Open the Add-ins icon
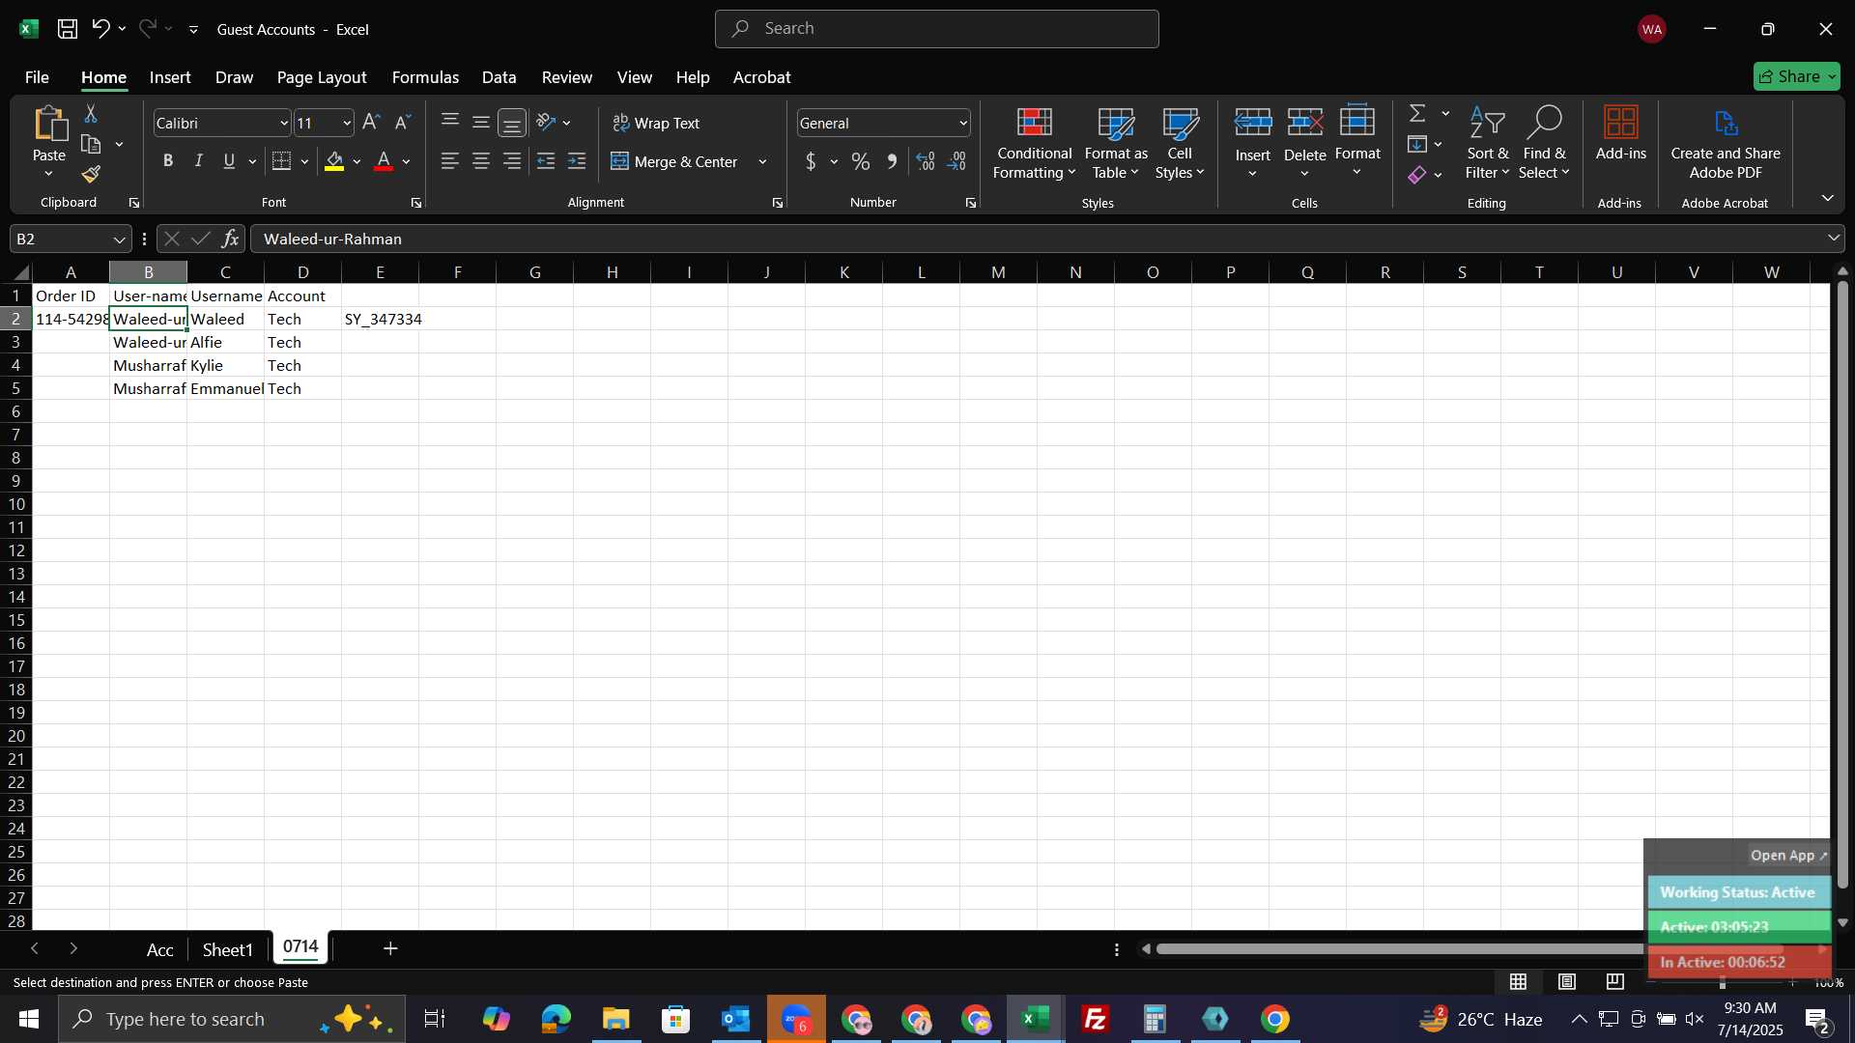The height and width of the screenshot is (1043, 1855). [x=1620, y=133]
